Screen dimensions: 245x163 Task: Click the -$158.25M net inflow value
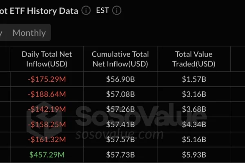(47, 125)
